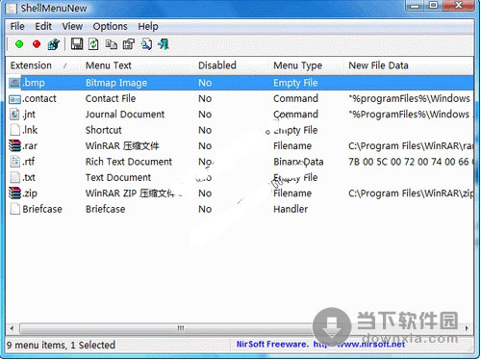Click the .rtf document icon
The width and height of the screenshot is (481, 360).
click(14, 162)
